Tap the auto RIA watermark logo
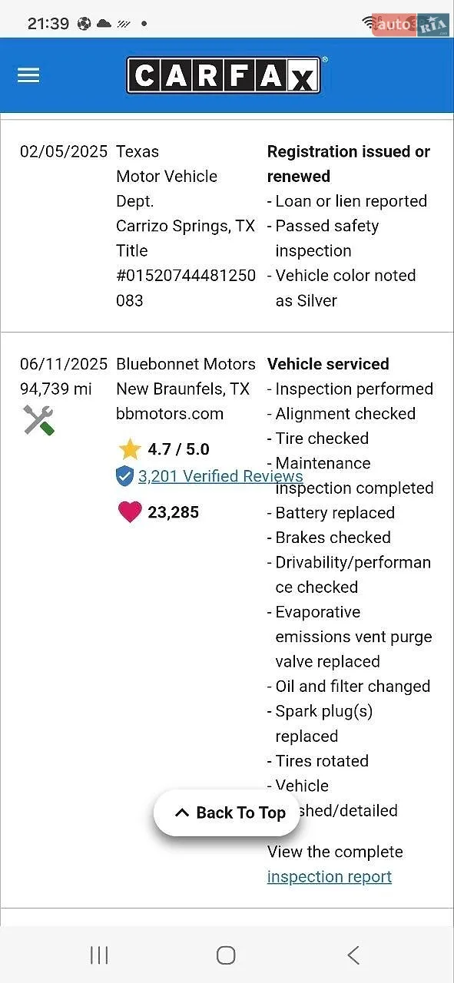 (412, 24)
